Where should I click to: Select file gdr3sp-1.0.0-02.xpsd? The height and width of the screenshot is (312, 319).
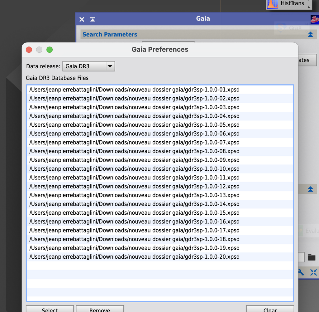(x=160, y=98)
